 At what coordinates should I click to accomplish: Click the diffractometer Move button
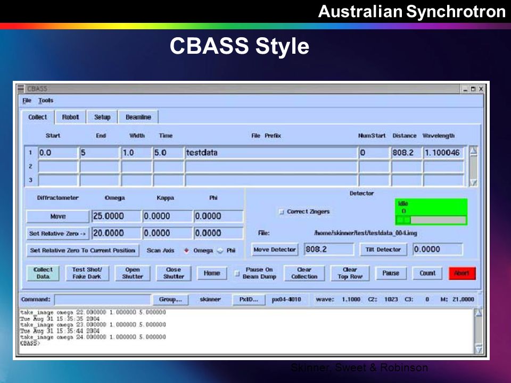[x=57, y=217]
